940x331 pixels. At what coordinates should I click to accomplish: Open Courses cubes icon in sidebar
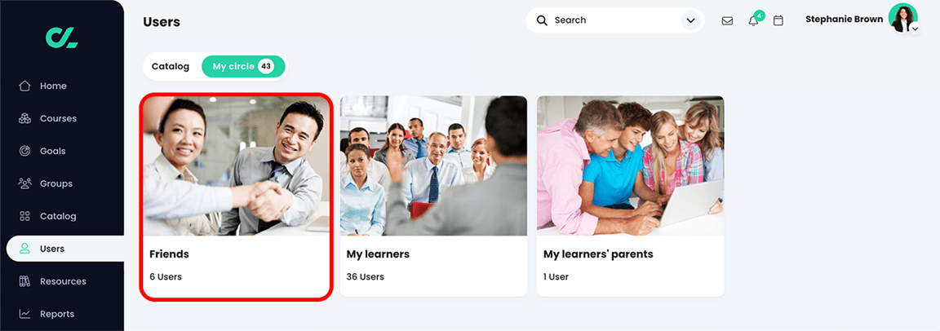[24, 118]
